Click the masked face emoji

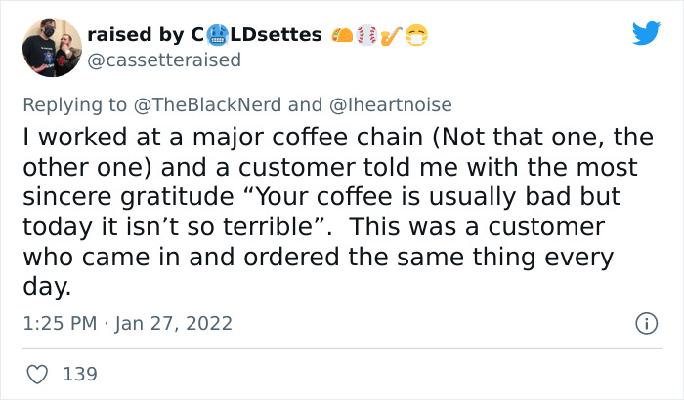click(x=416, y=35)
